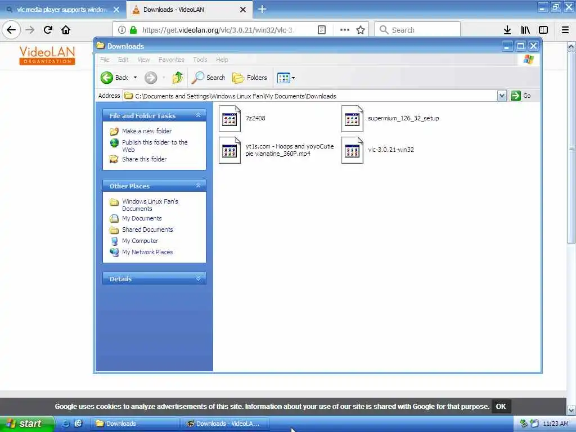576x432 pixels.
Task: Open Firefox hamburger menu
Action: pyautogui.click(x=565, y=30)
